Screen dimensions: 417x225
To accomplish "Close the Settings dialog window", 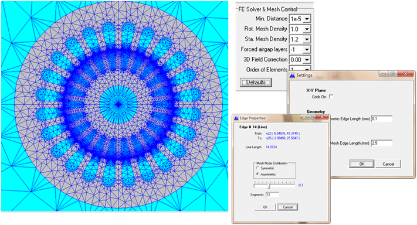I will pos(405,74).
